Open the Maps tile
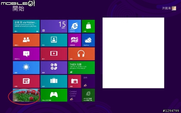 pyautogui.click(x=74, y=40)
